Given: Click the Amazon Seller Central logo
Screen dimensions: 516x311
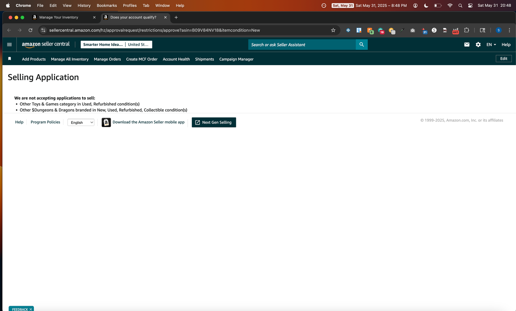Looking at the screenshot, I should coord(45,45).
